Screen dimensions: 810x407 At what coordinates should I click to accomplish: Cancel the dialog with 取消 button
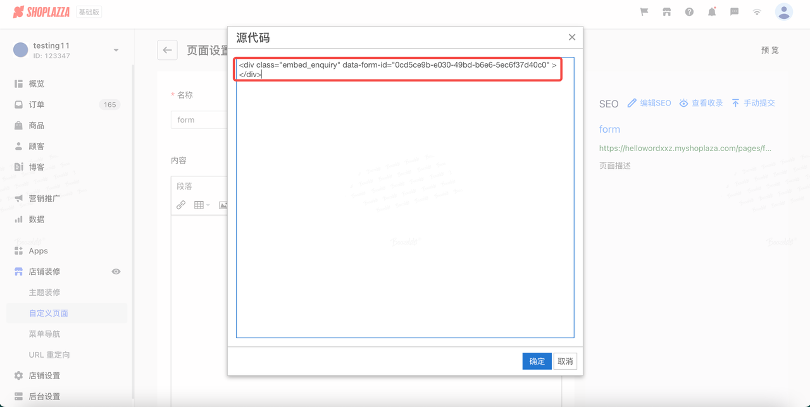point(565,361)
